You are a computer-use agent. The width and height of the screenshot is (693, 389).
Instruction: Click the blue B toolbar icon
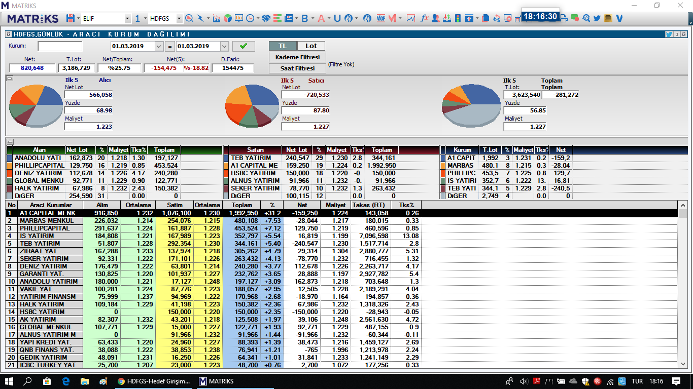304,19
